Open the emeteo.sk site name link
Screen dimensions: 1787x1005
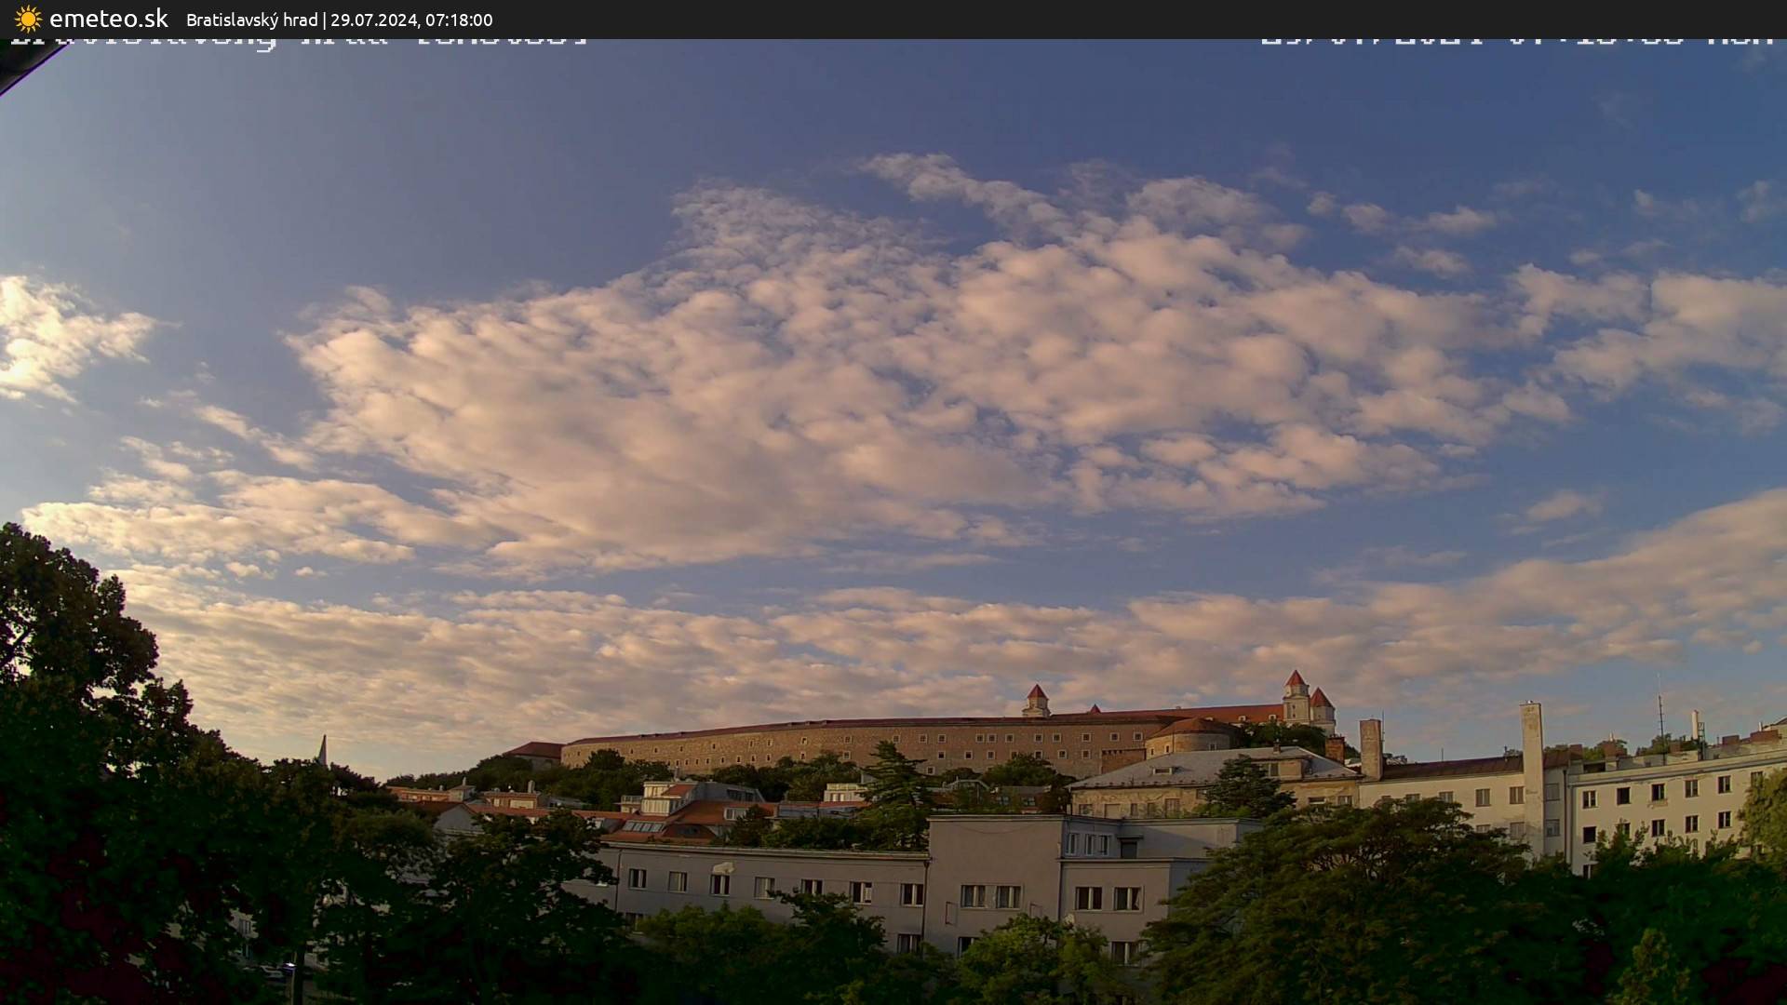pos(108,19)
